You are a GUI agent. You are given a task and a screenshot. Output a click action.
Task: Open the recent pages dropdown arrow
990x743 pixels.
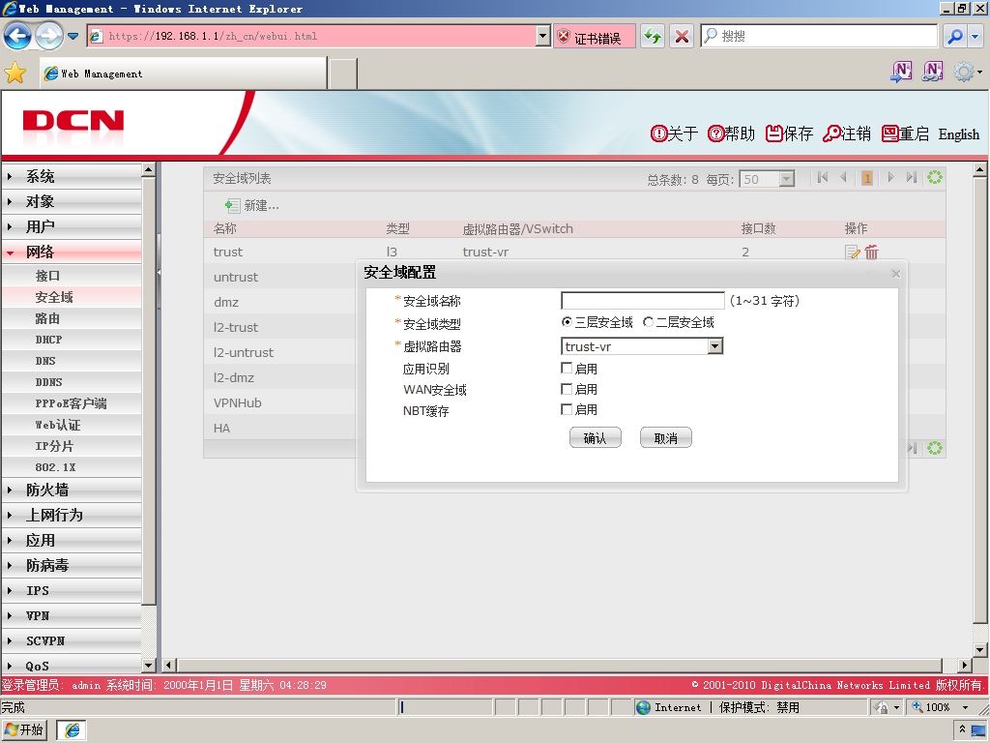tap(73, 36)
